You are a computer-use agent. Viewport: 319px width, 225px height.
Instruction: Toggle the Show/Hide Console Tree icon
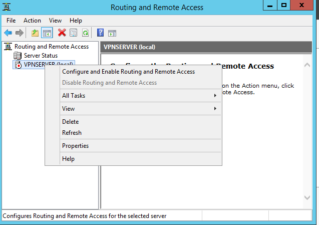coord(47,33)
